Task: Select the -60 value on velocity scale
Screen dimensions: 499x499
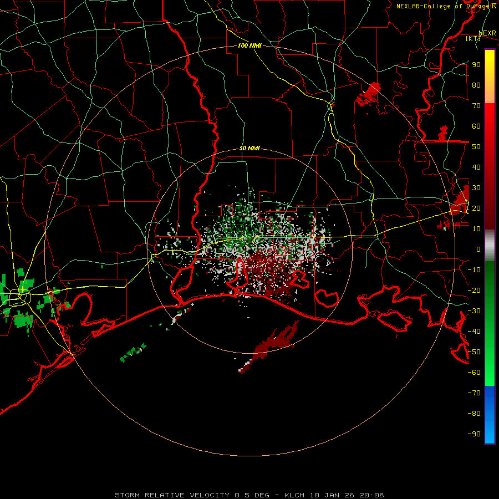Action: click(474, 373)
